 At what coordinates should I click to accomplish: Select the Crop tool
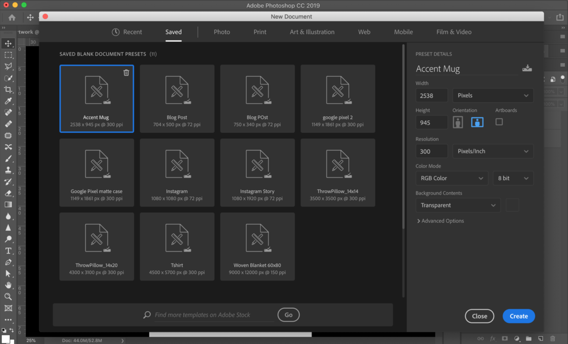8,90
